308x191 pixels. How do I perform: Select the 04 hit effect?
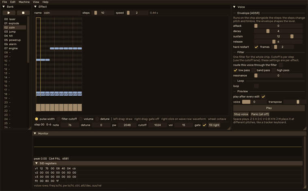coord(15,36)
